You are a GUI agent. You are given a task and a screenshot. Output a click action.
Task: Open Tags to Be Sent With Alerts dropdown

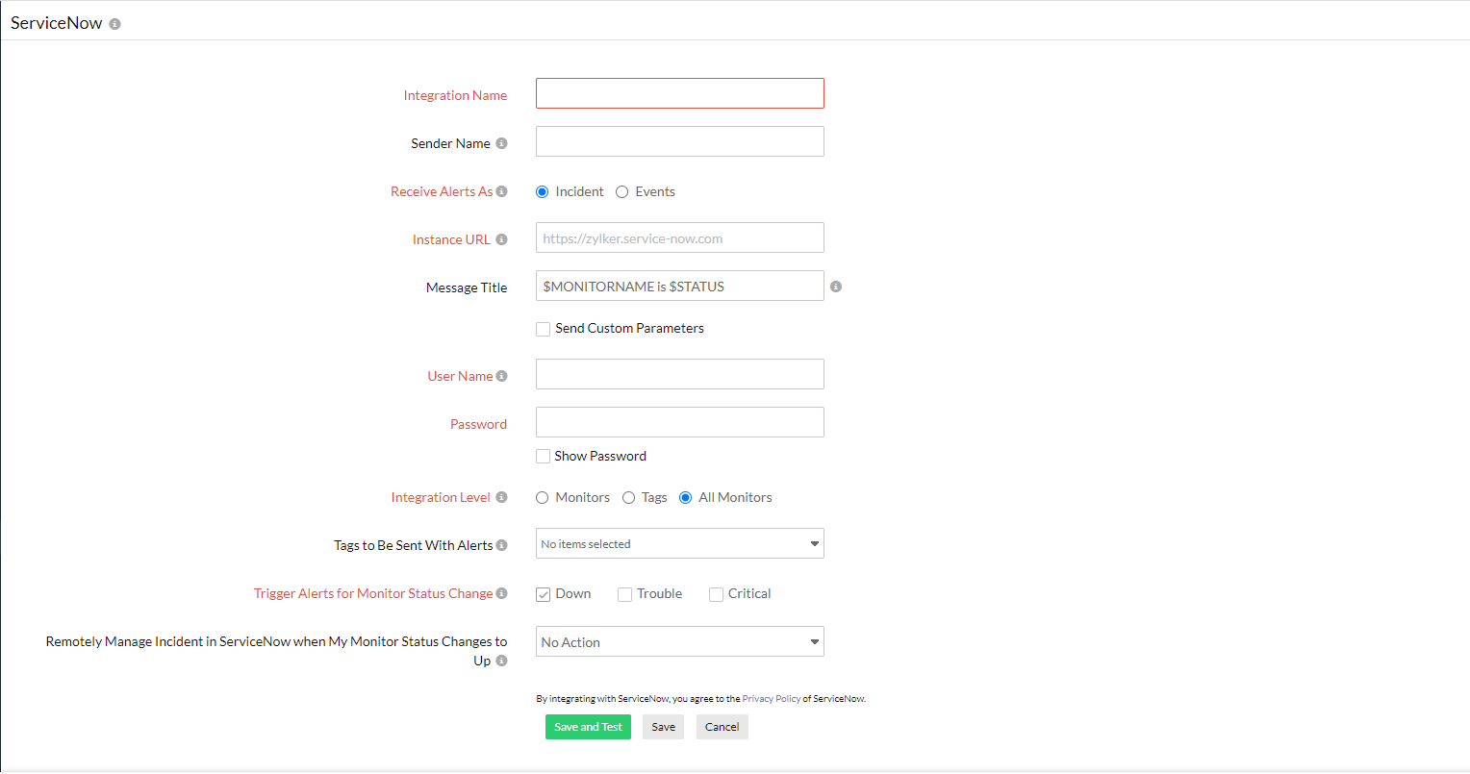pyautogui.click(x=679, y=543)
